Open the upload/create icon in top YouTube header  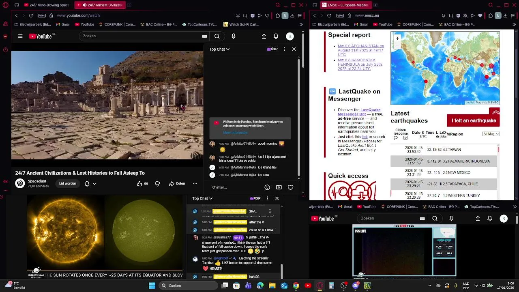(x=264, y=36)
